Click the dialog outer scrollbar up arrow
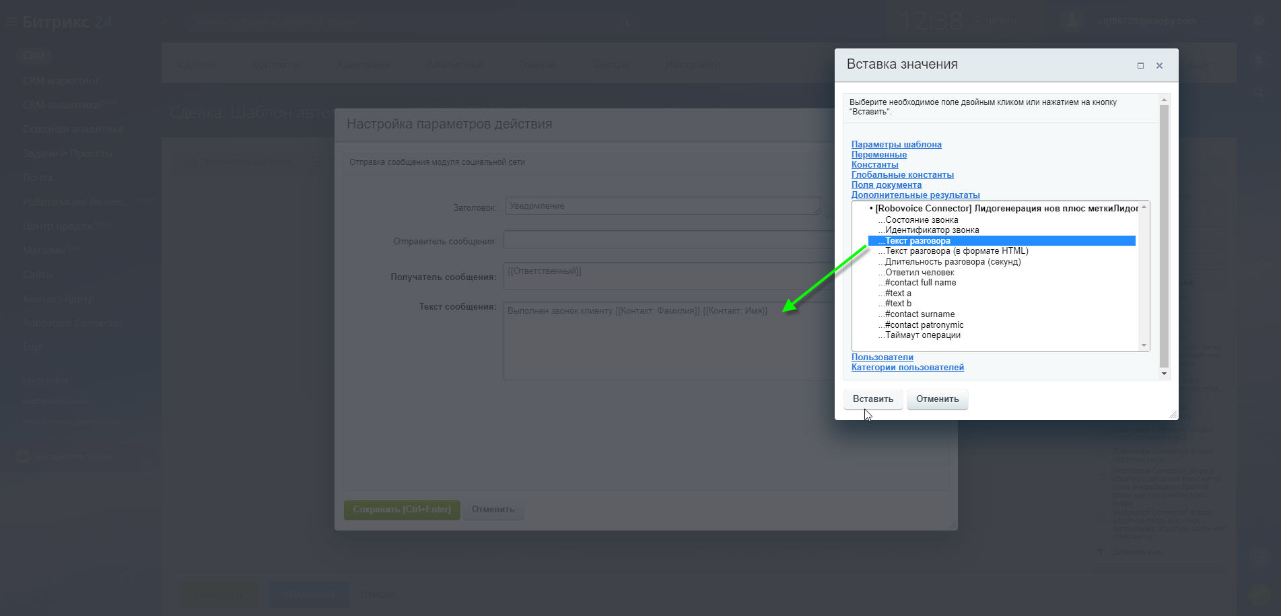Image resolution: width=1281 pixels, height=616 pixels. (x=1164, y=100)
